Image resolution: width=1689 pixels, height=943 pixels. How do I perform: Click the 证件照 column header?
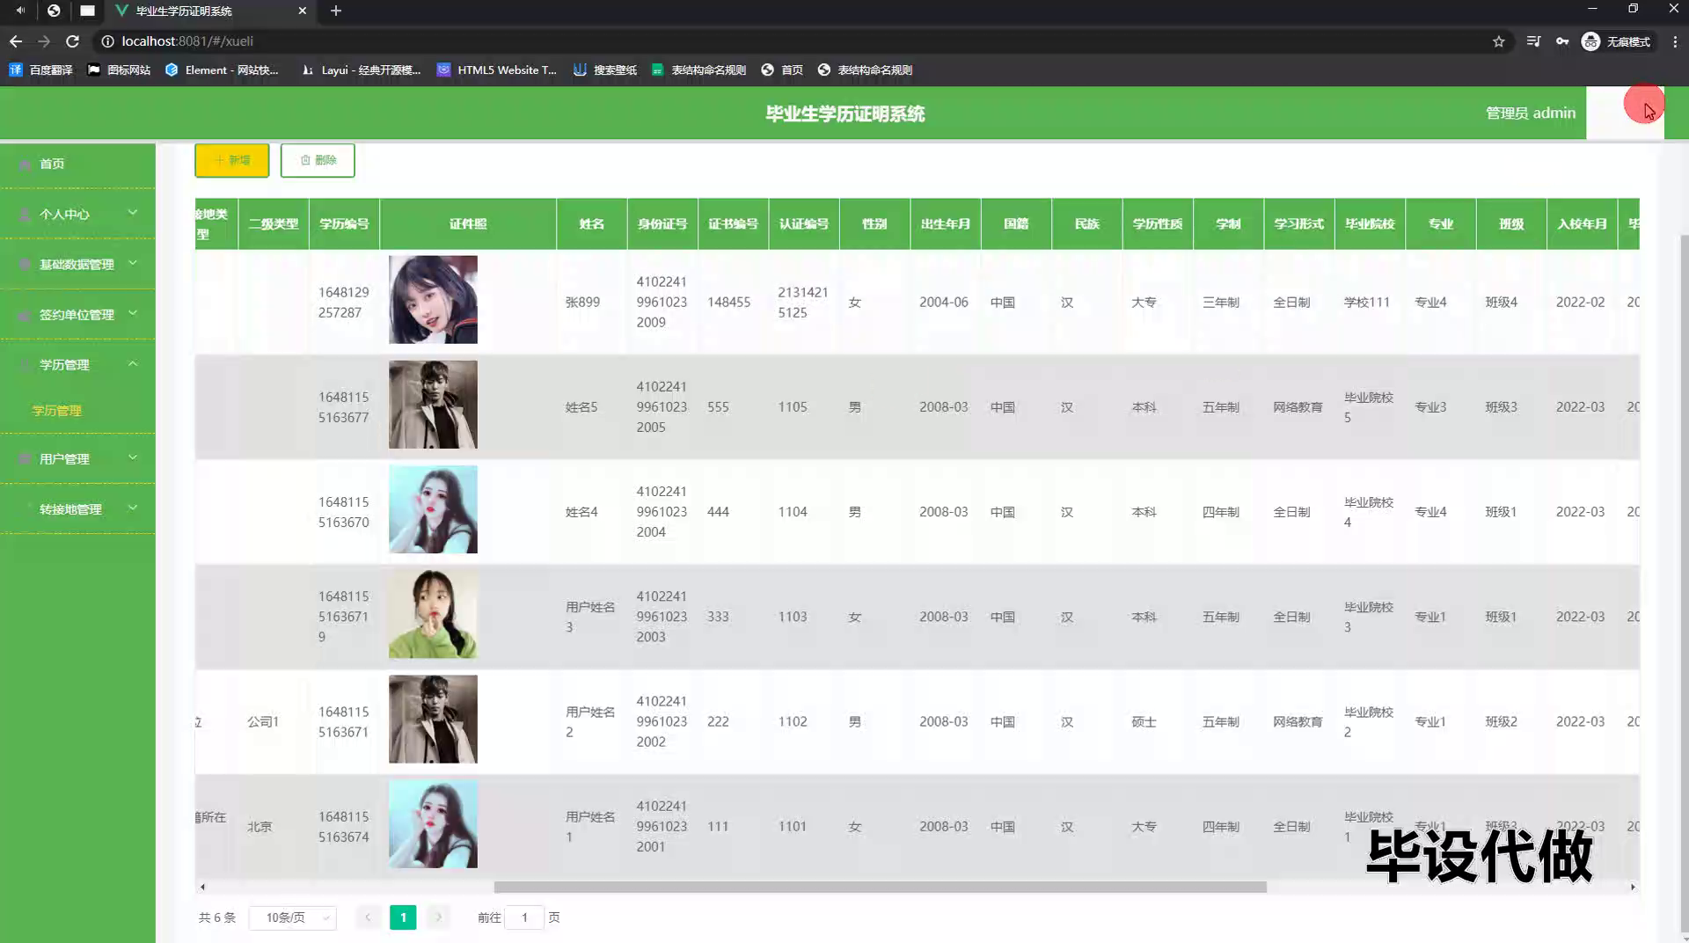(x=468, y=223)
